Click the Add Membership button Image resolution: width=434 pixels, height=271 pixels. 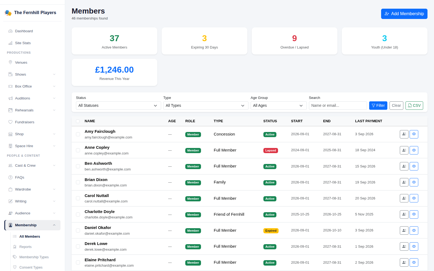point(404,14)
